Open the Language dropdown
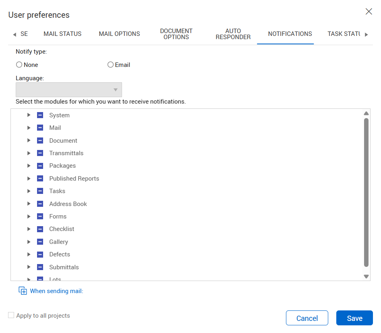The height and width of the screenshot is (333, 381). (69, 89)
